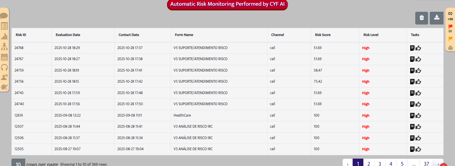Click the trash delete button
Viewport: 455px width, 166px height.
pyautogui.click(x=421, y=18)
